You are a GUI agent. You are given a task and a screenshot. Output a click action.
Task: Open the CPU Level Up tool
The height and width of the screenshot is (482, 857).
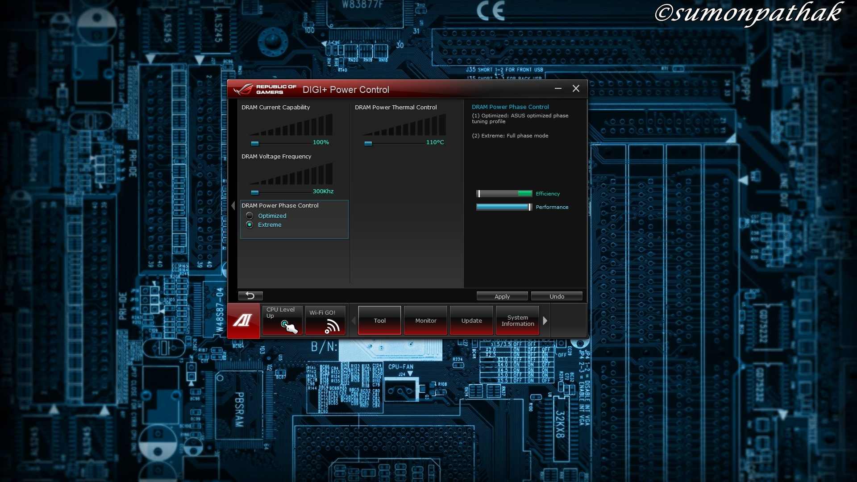(x=282, y=320)
